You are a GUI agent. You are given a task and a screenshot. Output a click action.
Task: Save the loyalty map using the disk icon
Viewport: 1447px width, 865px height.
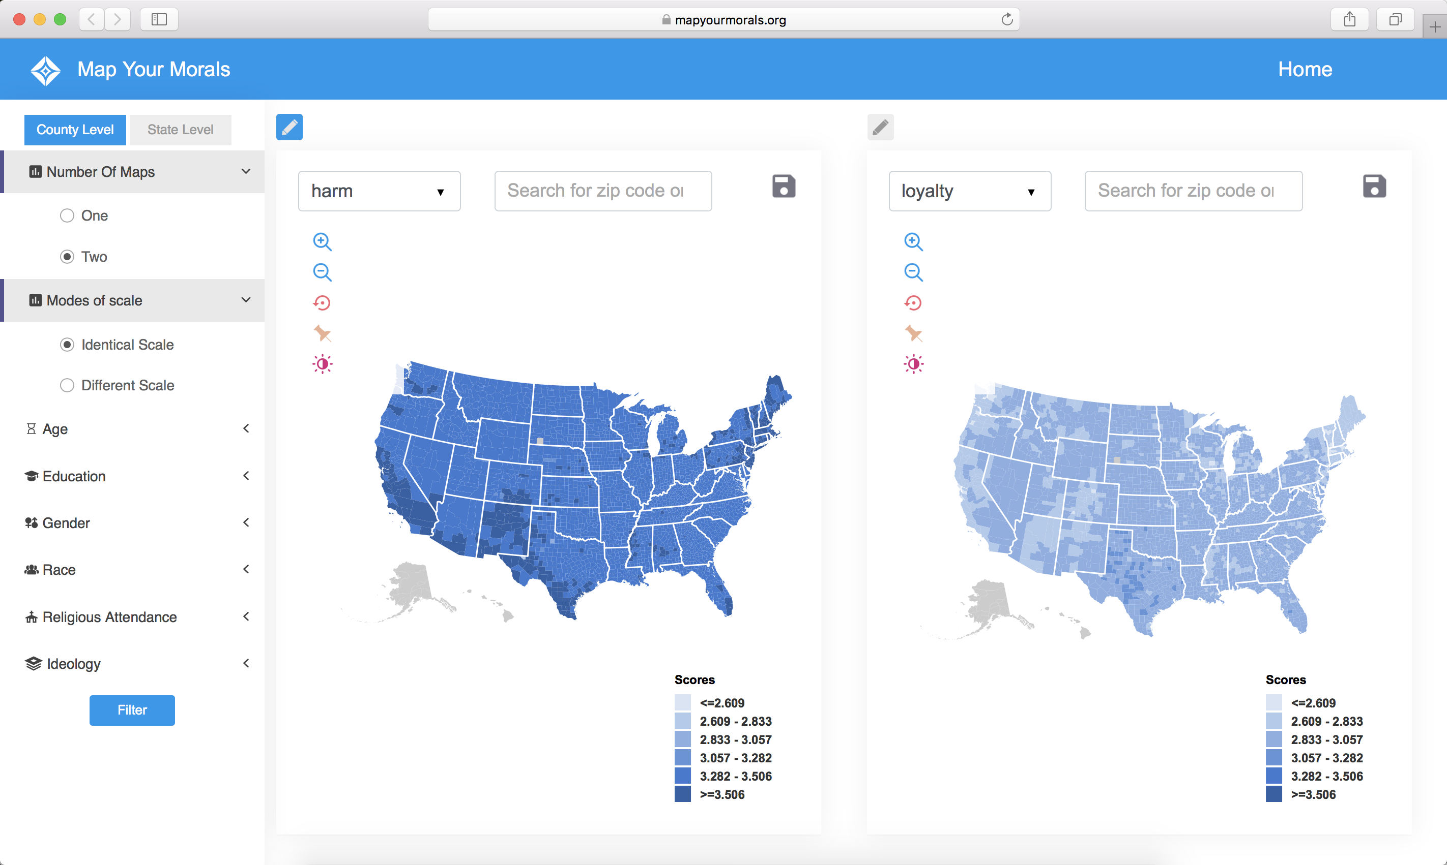click(1376, 186)
